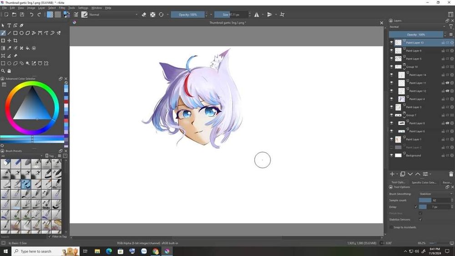Viewport: 455px width, 256px height.
Task: Move layer down with arrow icon
Action: pyautogui.click(x=410, y=174)
